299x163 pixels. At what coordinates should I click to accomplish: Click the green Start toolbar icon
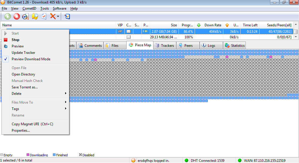point(7,16)
